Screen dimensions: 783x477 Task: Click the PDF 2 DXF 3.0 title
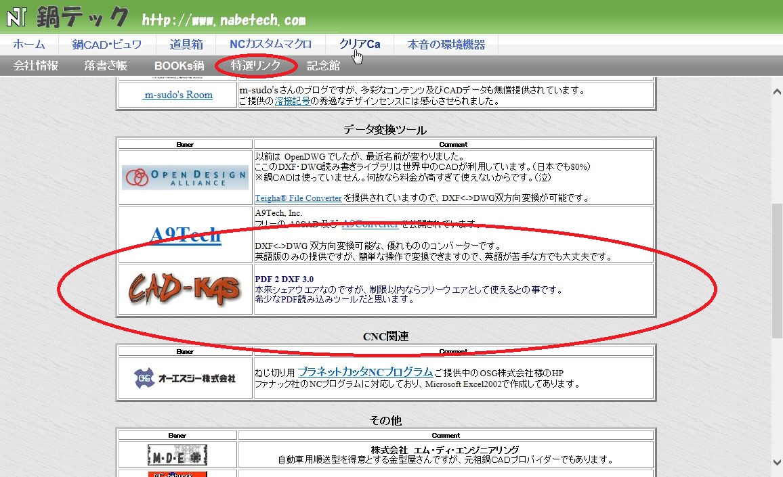tap(284, 279)
